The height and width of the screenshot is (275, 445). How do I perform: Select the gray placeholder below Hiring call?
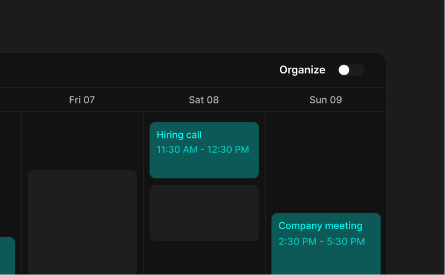tap(204, 212)
